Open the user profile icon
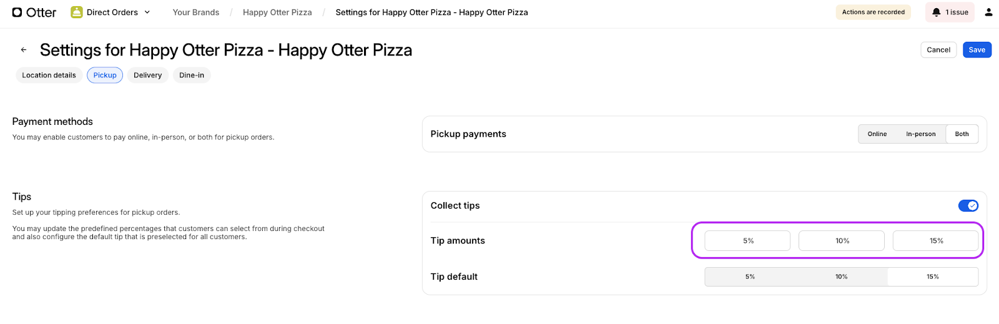The image size is (999, 324). (x=988, y=12)
